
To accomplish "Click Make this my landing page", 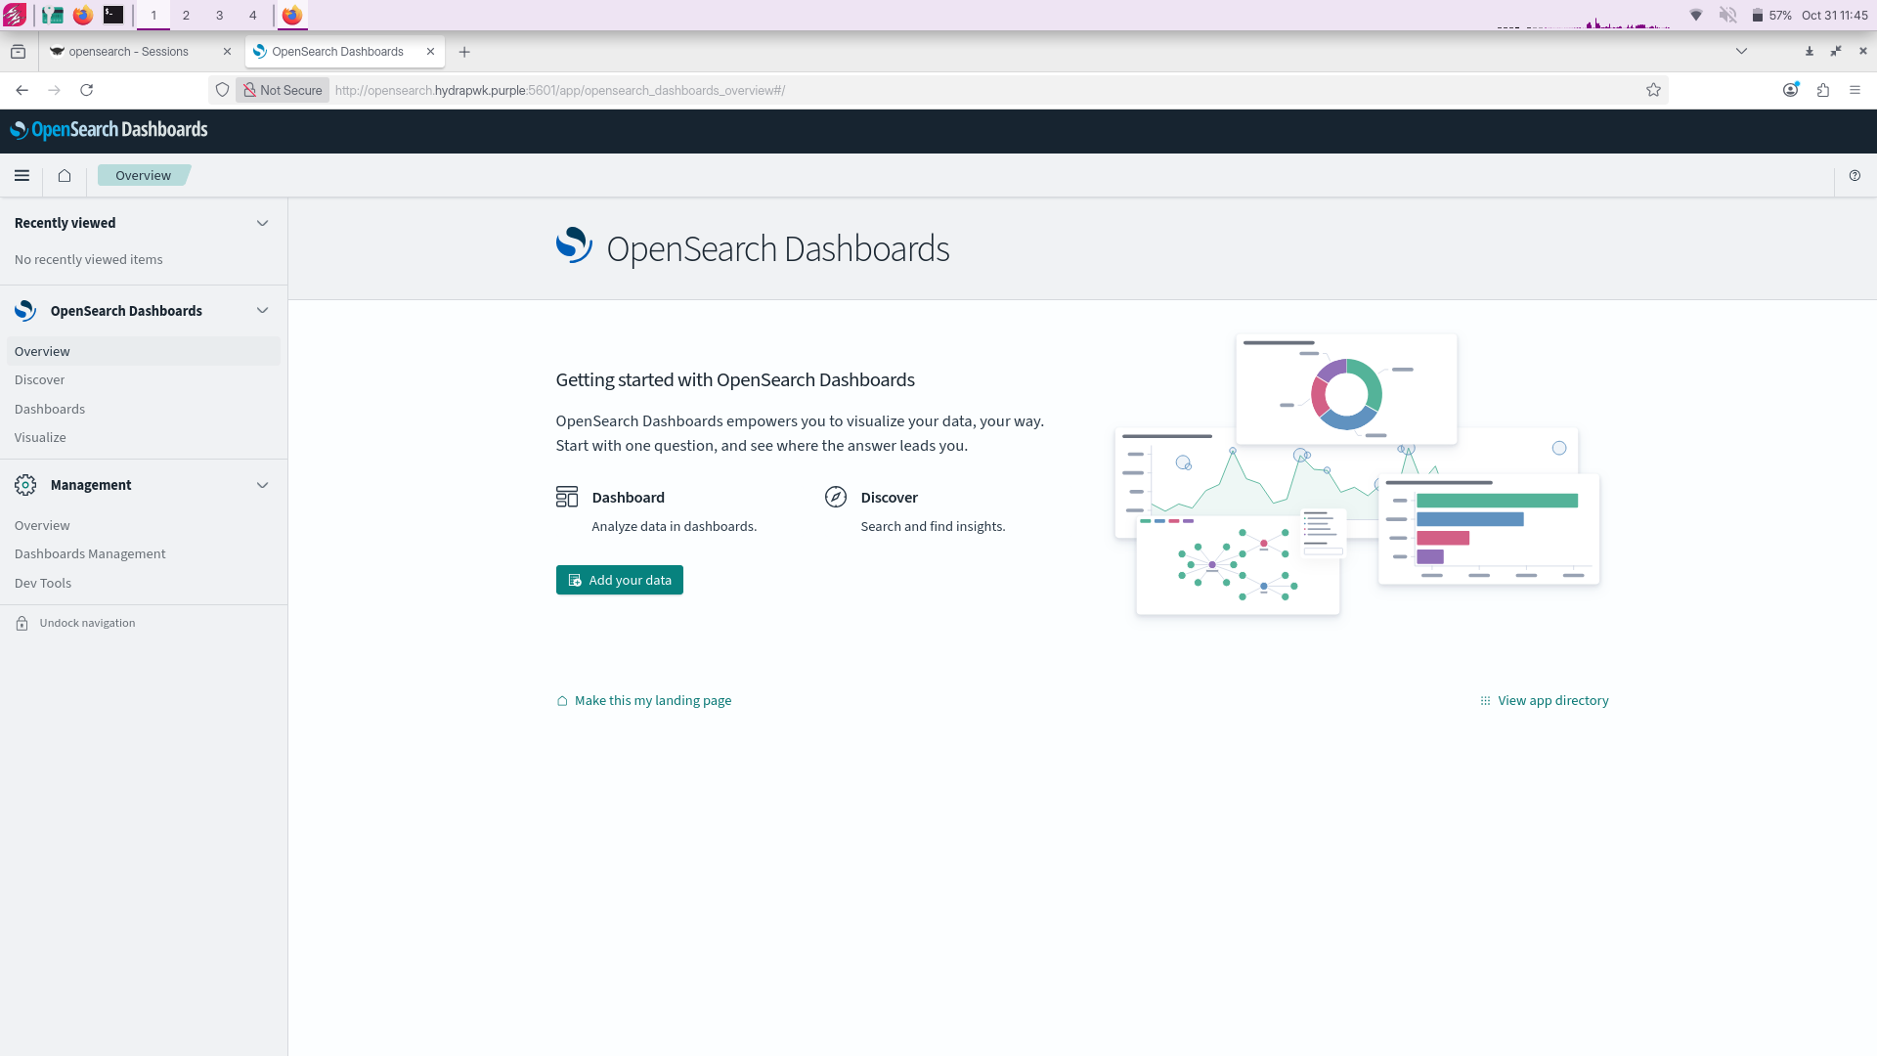I will [x=652, y=701].
